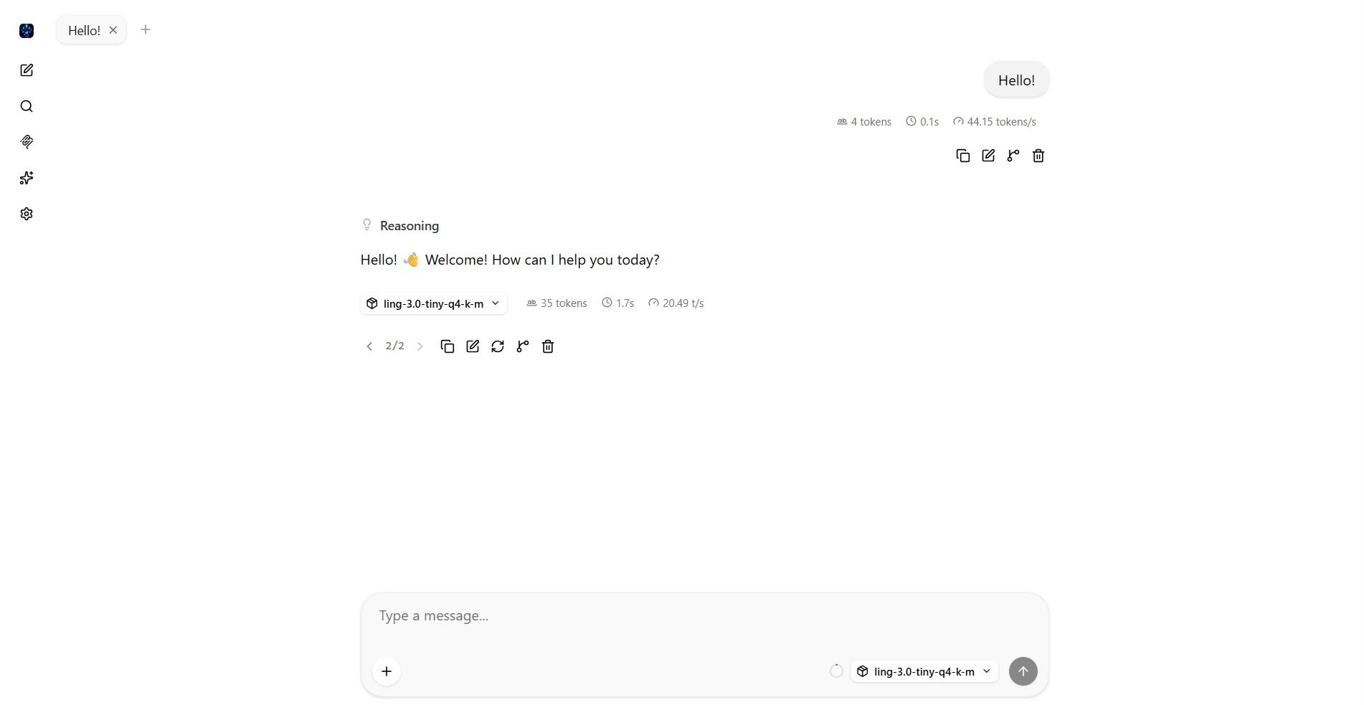Add a new chat tab
This screenshot has width=1364, height=705.
[x=146, y=29]
